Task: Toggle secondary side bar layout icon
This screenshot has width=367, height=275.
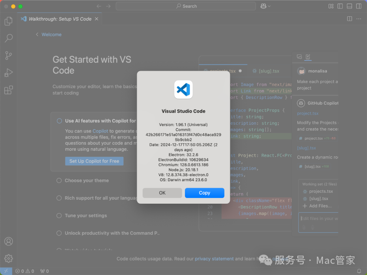Action: click(x=359, y=6)
